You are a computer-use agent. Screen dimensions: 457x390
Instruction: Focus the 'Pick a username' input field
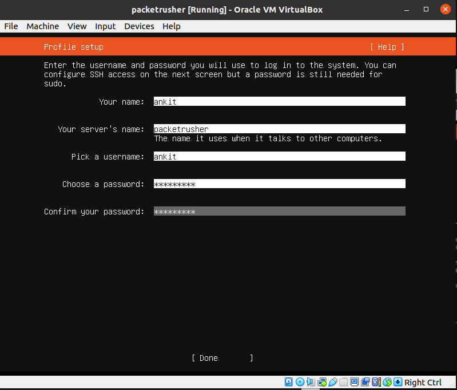point(280,156)
